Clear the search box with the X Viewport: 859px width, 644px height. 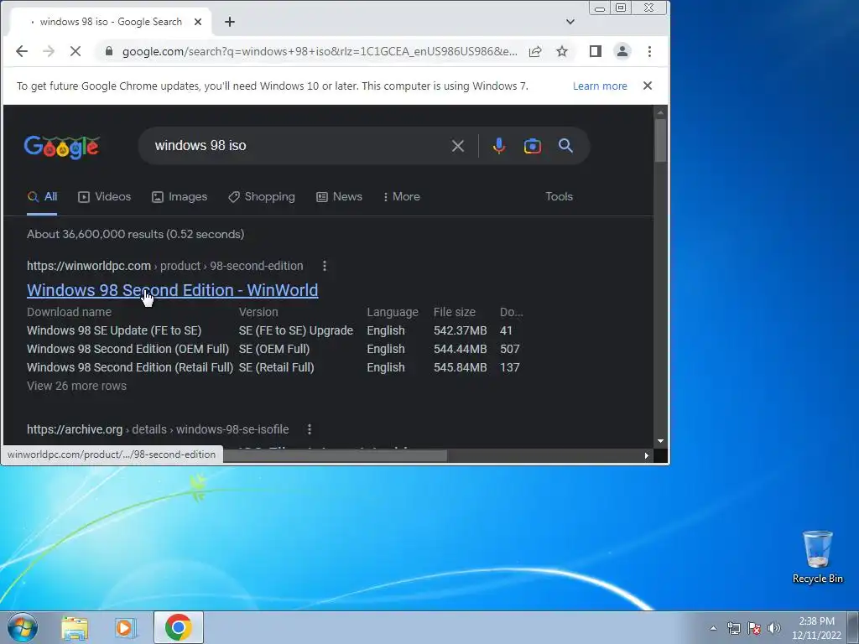[458, 146]
